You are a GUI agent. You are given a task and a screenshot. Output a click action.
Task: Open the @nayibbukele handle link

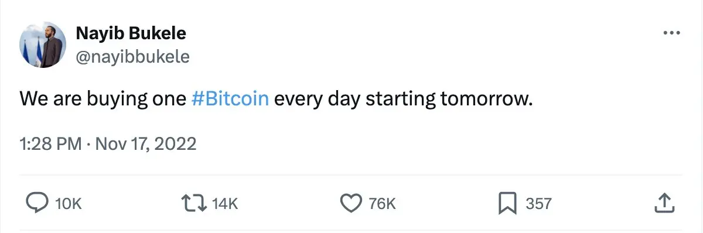(x=133, y=57)
